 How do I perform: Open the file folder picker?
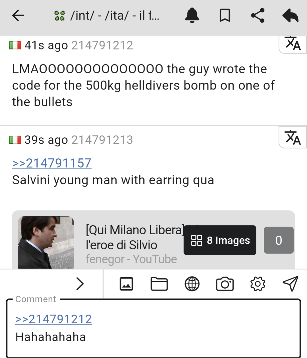(159, 284)
